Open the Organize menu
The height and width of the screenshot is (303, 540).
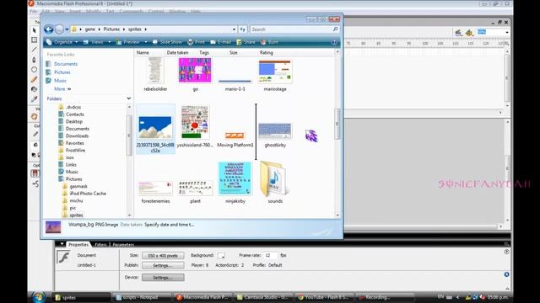[x=62, y=42]
